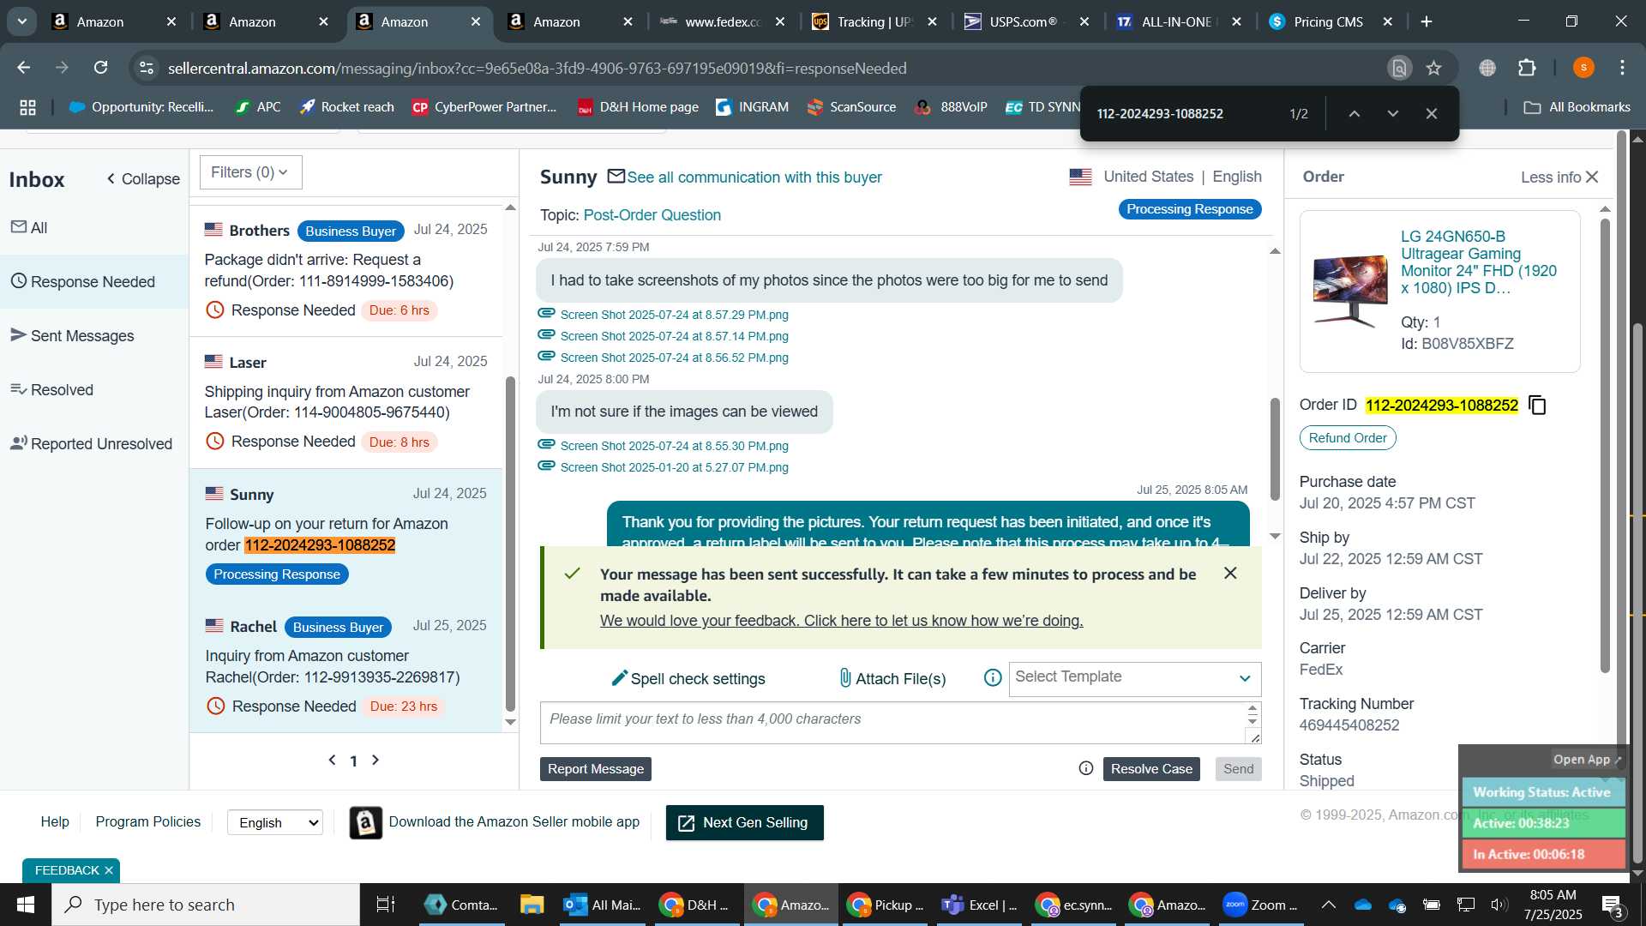Copy the Order ID to clipboard

(x=1537, y=405)
